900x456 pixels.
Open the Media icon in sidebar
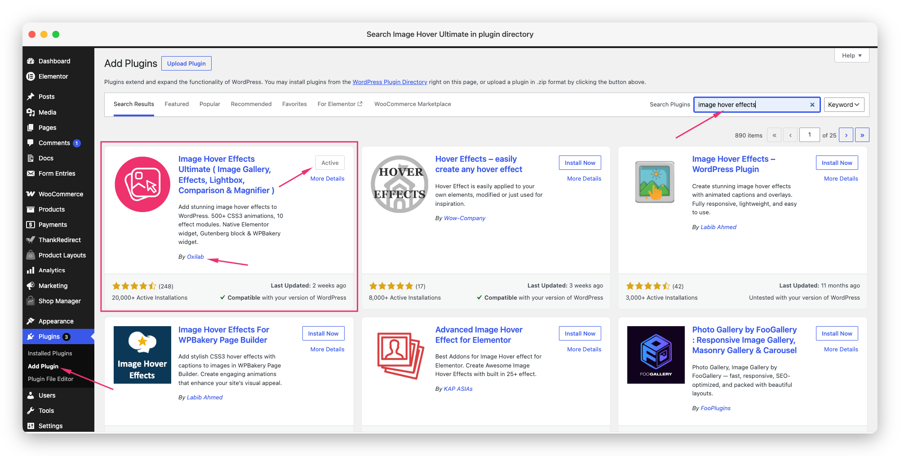tap(31, 112)
